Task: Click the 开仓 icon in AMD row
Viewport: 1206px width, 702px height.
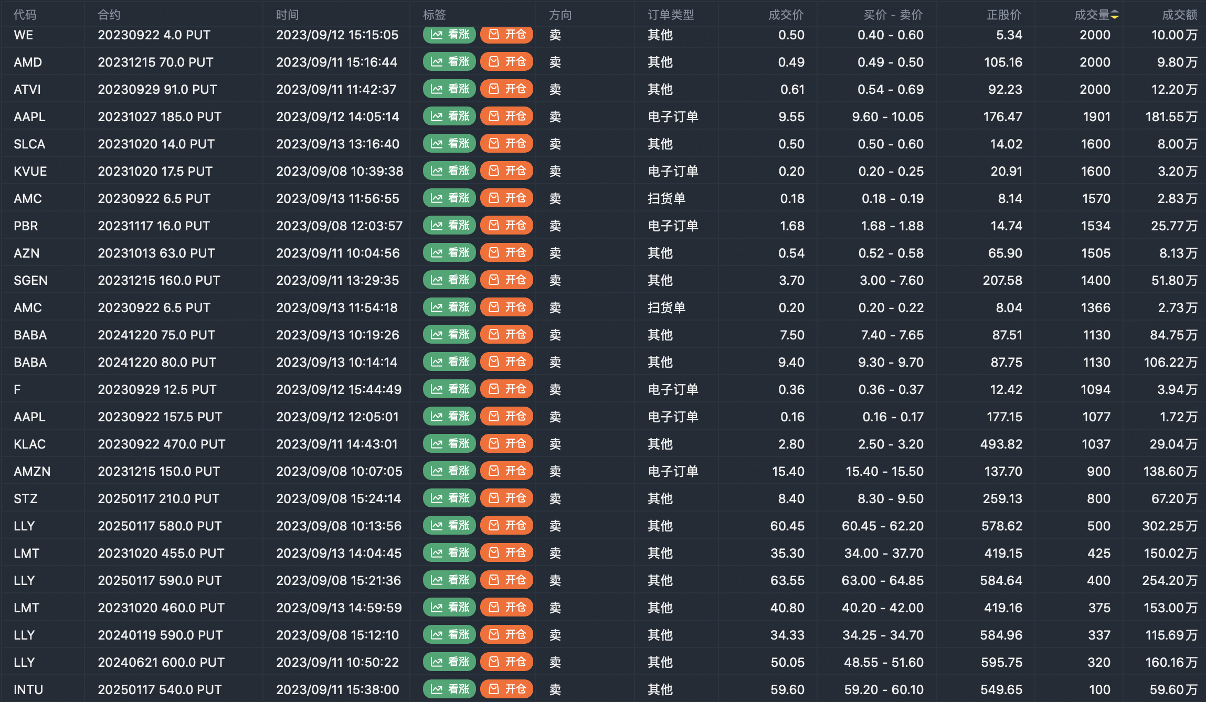Action: click(494, 62)
